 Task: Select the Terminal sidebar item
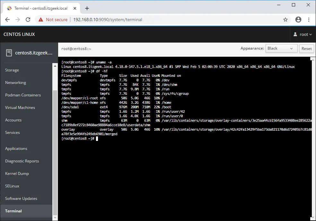pyautogui.click(x=26, y=211)
